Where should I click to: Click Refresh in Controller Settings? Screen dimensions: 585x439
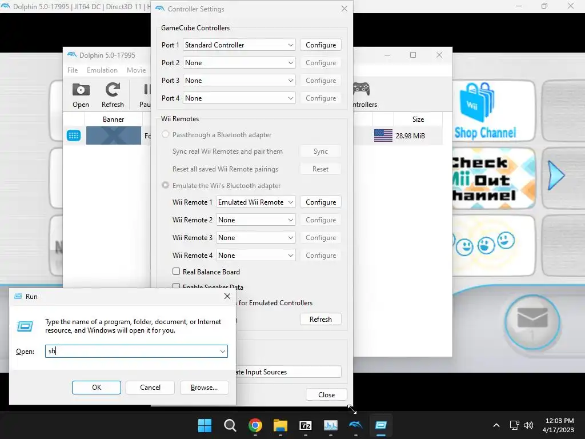(x=320, y=319)
